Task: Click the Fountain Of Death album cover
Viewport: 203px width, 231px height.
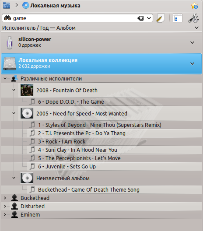Action: click(27, 90)
